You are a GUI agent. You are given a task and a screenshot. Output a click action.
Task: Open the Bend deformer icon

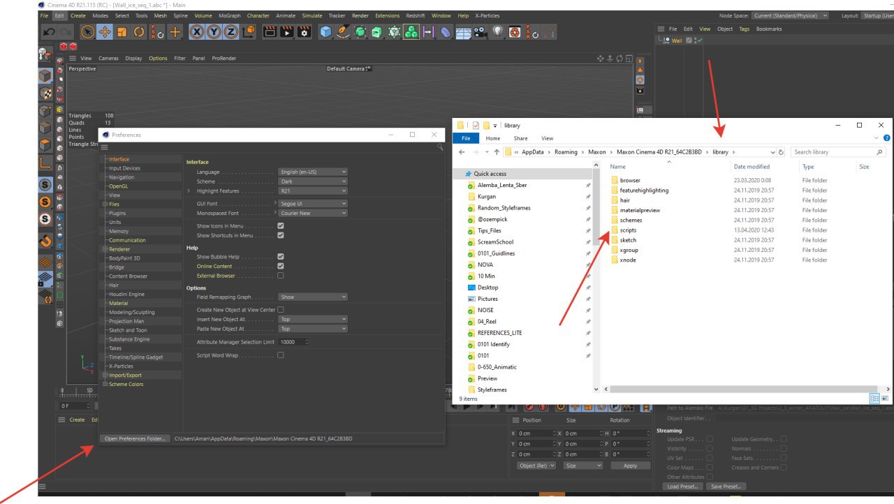coord(446,31)
